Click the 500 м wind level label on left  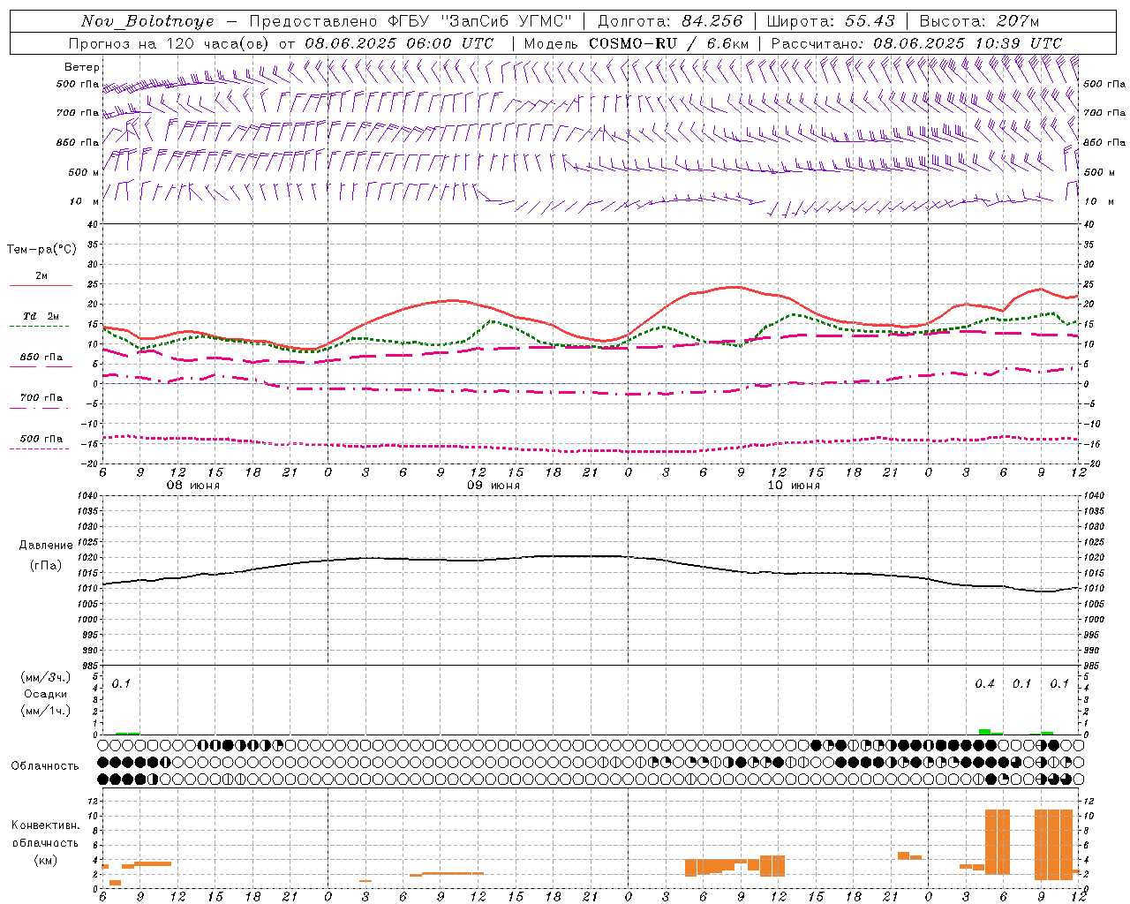click(84, 172)
